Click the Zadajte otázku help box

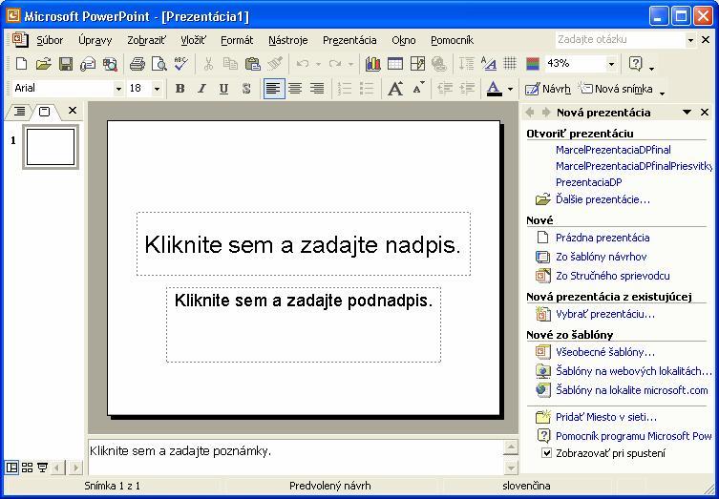click(620, 40)
